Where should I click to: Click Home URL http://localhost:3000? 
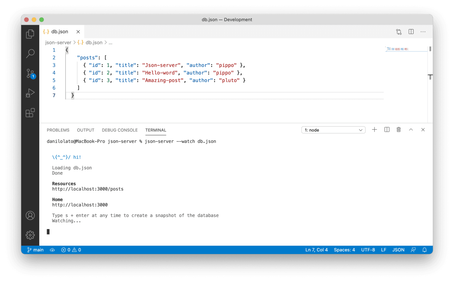(80, 205)
